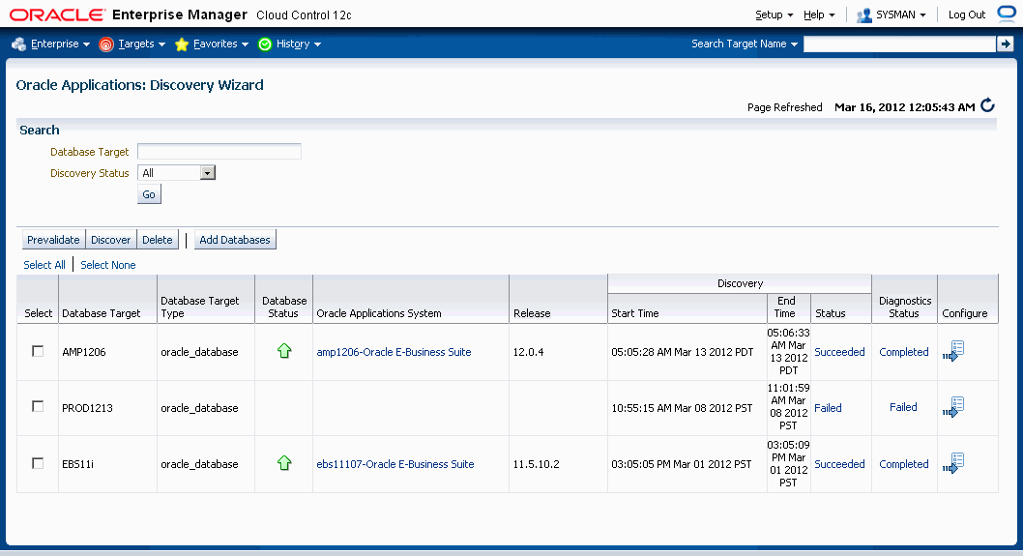The width and height of the screenshot is (1023, 556).
Task: Click Completed diagnostics status for EBS11i
Action: click(x=904, y=464)
